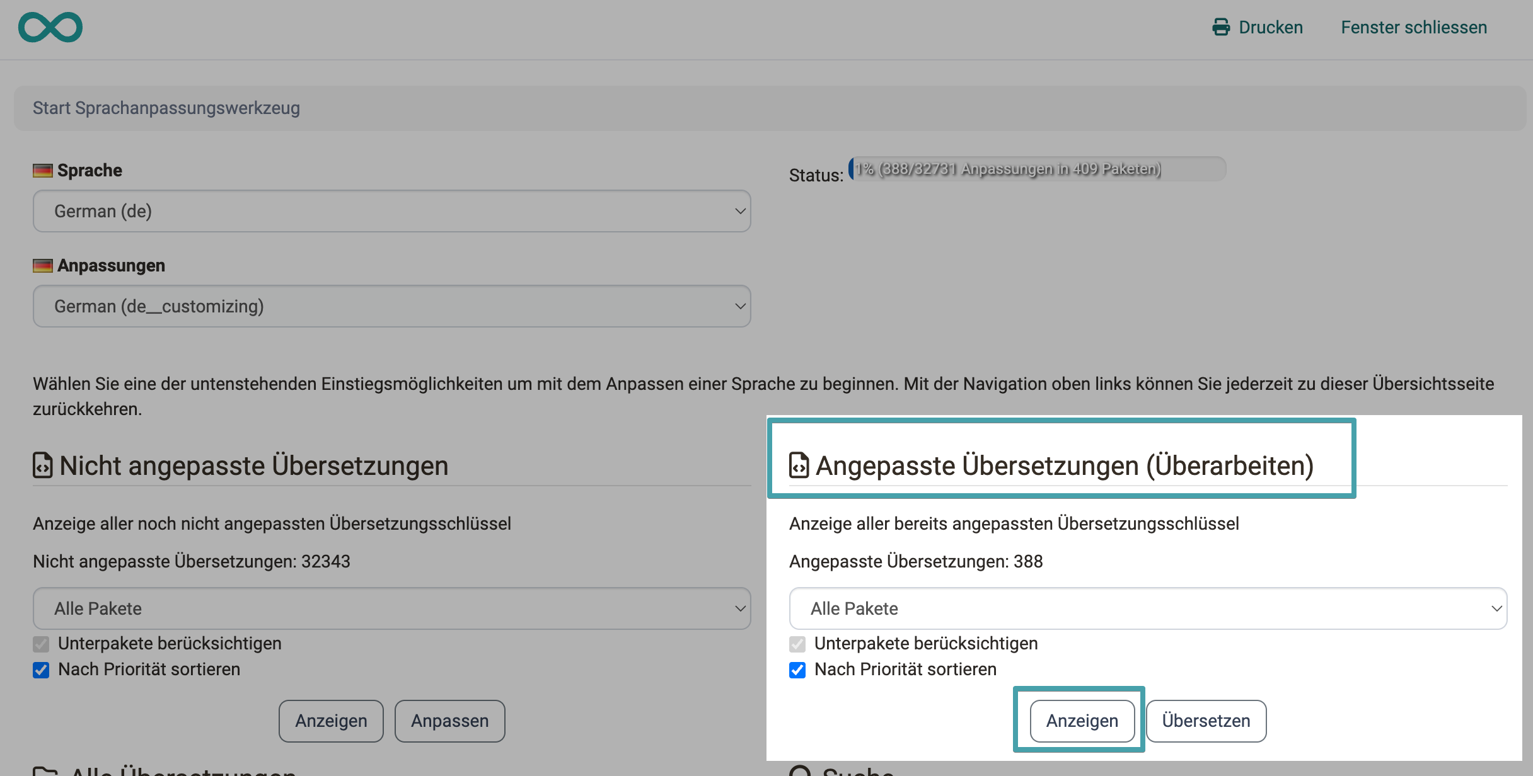Viewport: 1533px width, 776px height.
Task: Open Start Sprachanpassungswerkzeug breadcrumb
Action: click(x=166, y=108)
